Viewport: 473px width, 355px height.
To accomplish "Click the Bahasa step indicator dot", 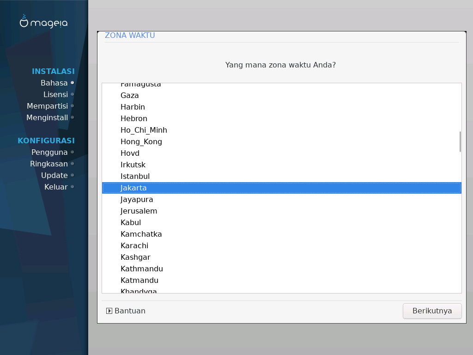I will tap(73, 83).
